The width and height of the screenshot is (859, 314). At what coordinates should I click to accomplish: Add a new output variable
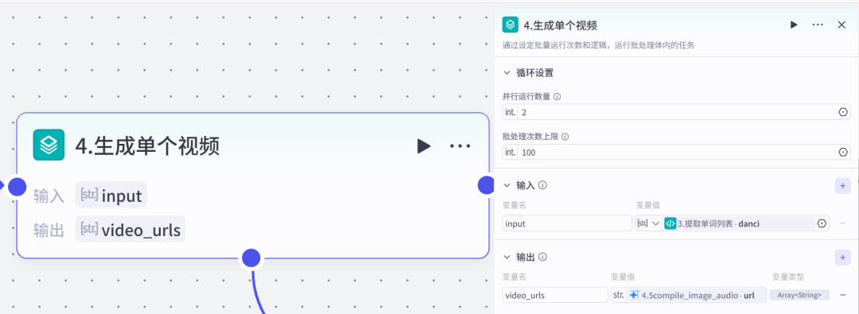pyautogui.click(x=842, y=257)
